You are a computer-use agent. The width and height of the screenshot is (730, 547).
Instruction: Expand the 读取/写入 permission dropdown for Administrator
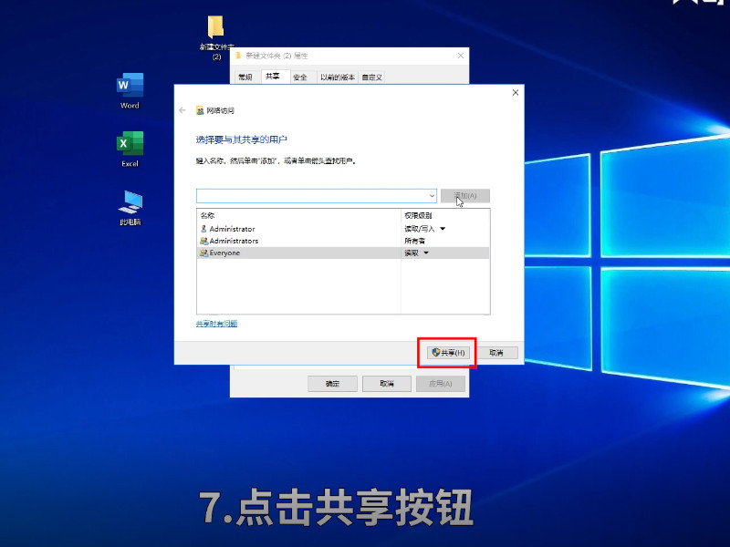(x=443, y=229)
